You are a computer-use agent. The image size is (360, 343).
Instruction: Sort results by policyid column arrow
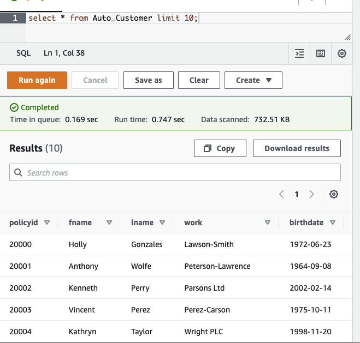coord(47,222)
